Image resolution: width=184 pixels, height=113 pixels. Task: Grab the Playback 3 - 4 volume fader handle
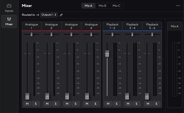[x=127, y=96]
